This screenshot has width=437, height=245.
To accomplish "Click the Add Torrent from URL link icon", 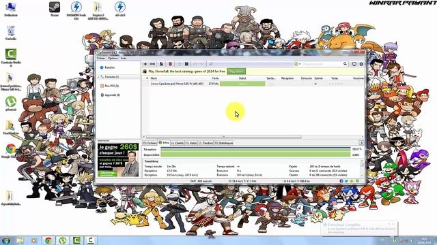I will 152,64.
